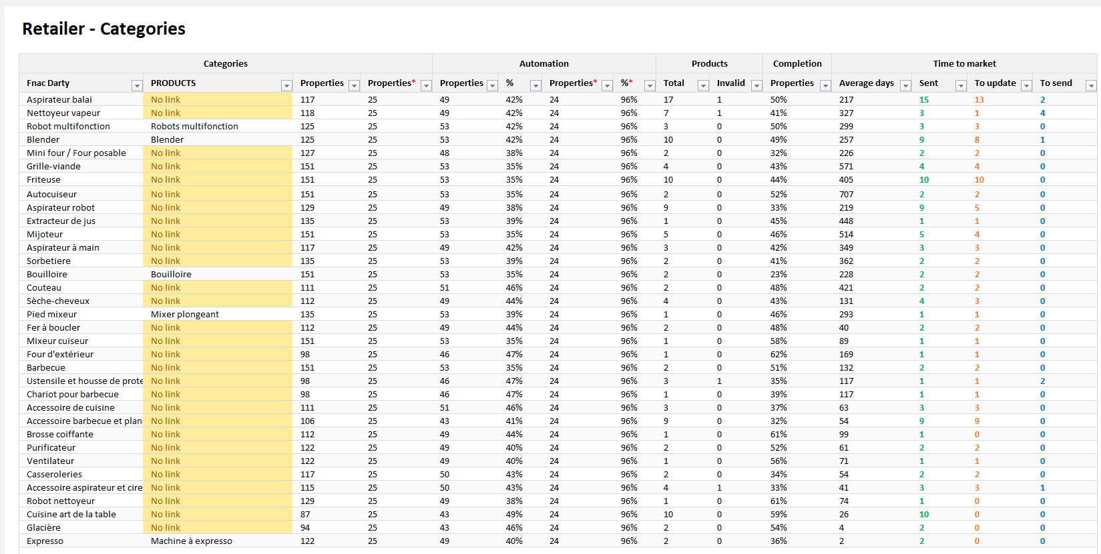Open the PRODUCTS column filter arrow

click(x=286, y=85)
